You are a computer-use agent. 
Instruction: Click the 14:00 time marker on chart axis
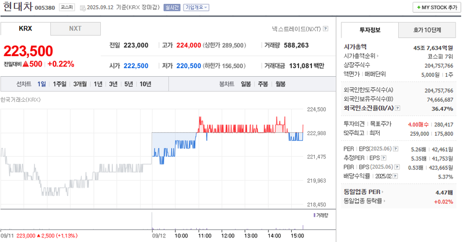point(274,236)
